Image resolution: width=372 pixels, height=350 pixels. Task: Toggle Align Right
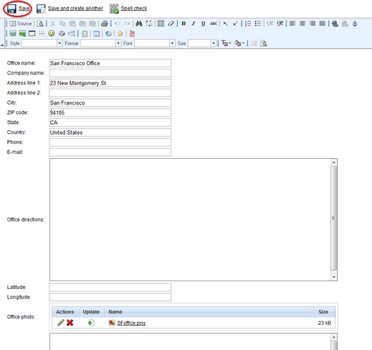point(312,23)
